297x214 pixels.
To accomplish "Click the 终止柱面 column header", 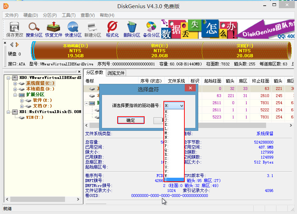I will 260,81.
